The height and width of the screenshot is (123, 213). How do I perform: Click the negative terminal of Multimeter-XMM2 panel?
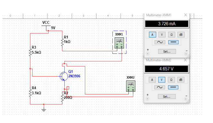pos(186,99)
